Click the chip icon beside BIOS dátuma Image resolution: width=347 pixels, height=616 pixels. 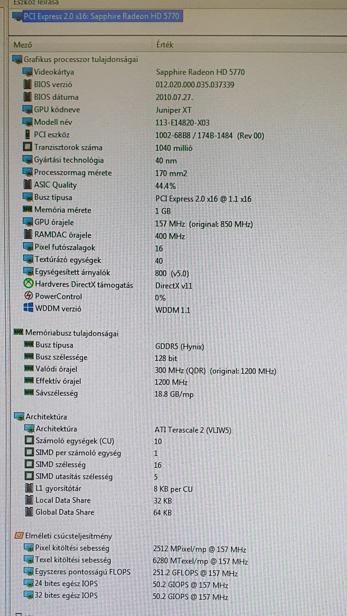pos(27,97)
